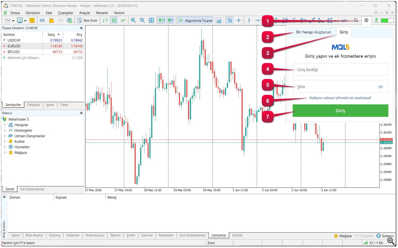Sort by the Satış column header
This screenshot has width=398, height=248.
click(x=53, y=35)
